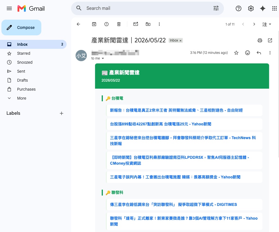Open the 自由財經 台積電2奈米王者 link
The image size is (279, 232).
pyautogui.click(x=176, y=110)
